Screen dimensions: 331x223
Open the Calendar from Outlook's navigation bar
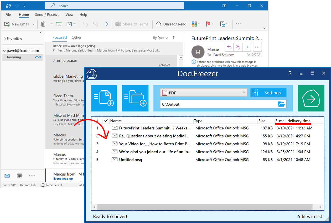point(19,176)
